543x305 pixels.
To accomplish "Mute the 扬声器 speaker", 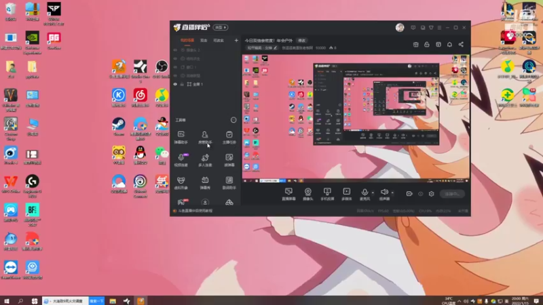I will click(384, 195).
